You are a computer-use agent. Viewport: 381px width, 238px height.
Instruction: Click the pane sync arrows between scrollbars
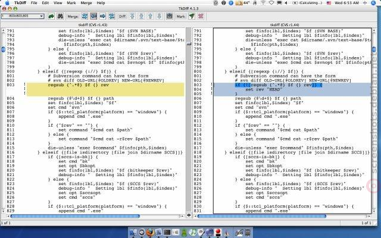coord(189,215)
